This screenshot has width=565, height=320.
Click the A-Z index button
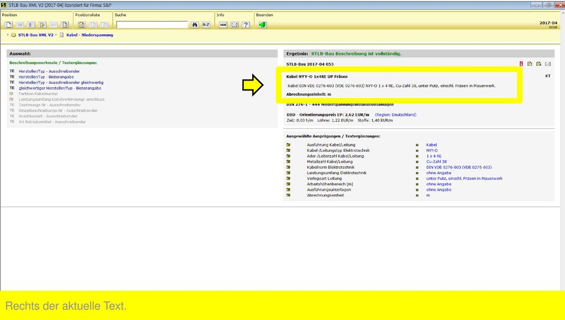[x=206, y=24]
